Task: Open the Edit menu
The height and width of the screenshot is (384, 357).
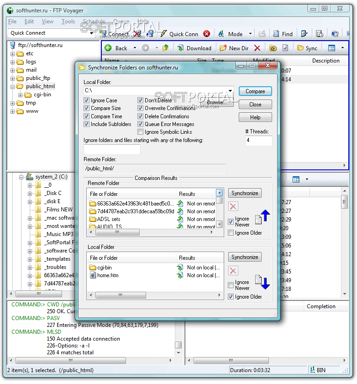Action: (x=29, y=21)
